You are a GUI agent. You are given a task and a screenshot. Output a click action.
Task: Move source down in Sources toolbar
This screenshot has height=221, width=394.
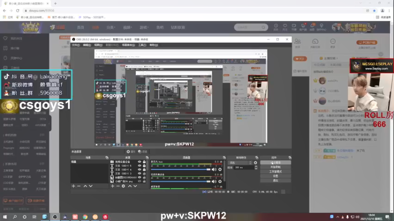click(135, 186)
